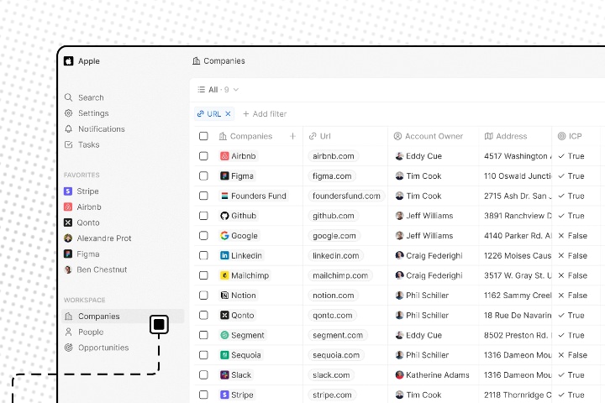
Task: Open the Airbnb company chip
Action: [x=238, y=156]
